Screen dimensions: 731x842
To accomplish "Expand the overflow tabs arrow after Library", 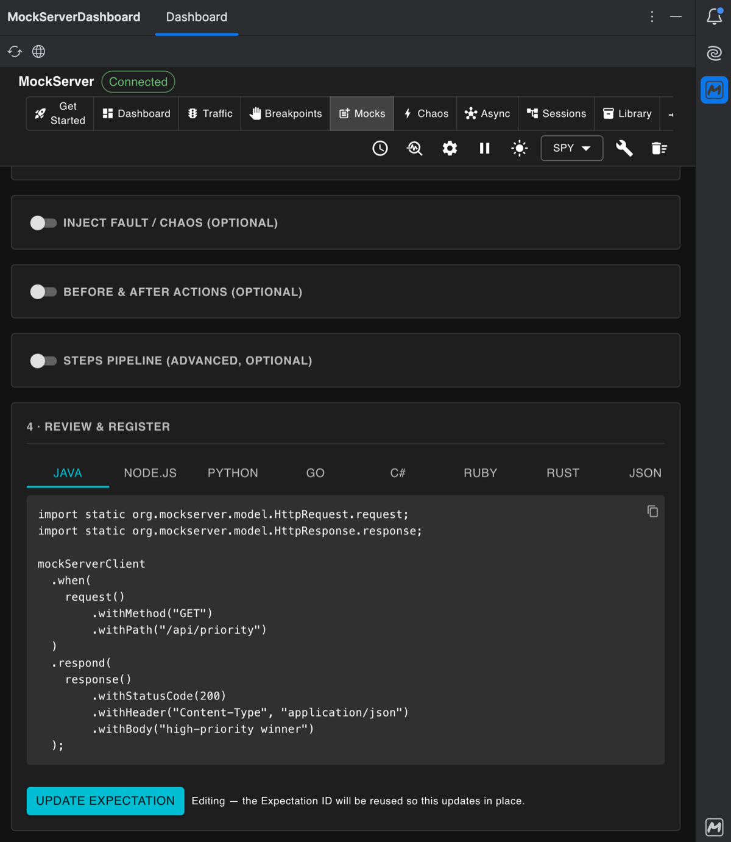I will [671, 114].
